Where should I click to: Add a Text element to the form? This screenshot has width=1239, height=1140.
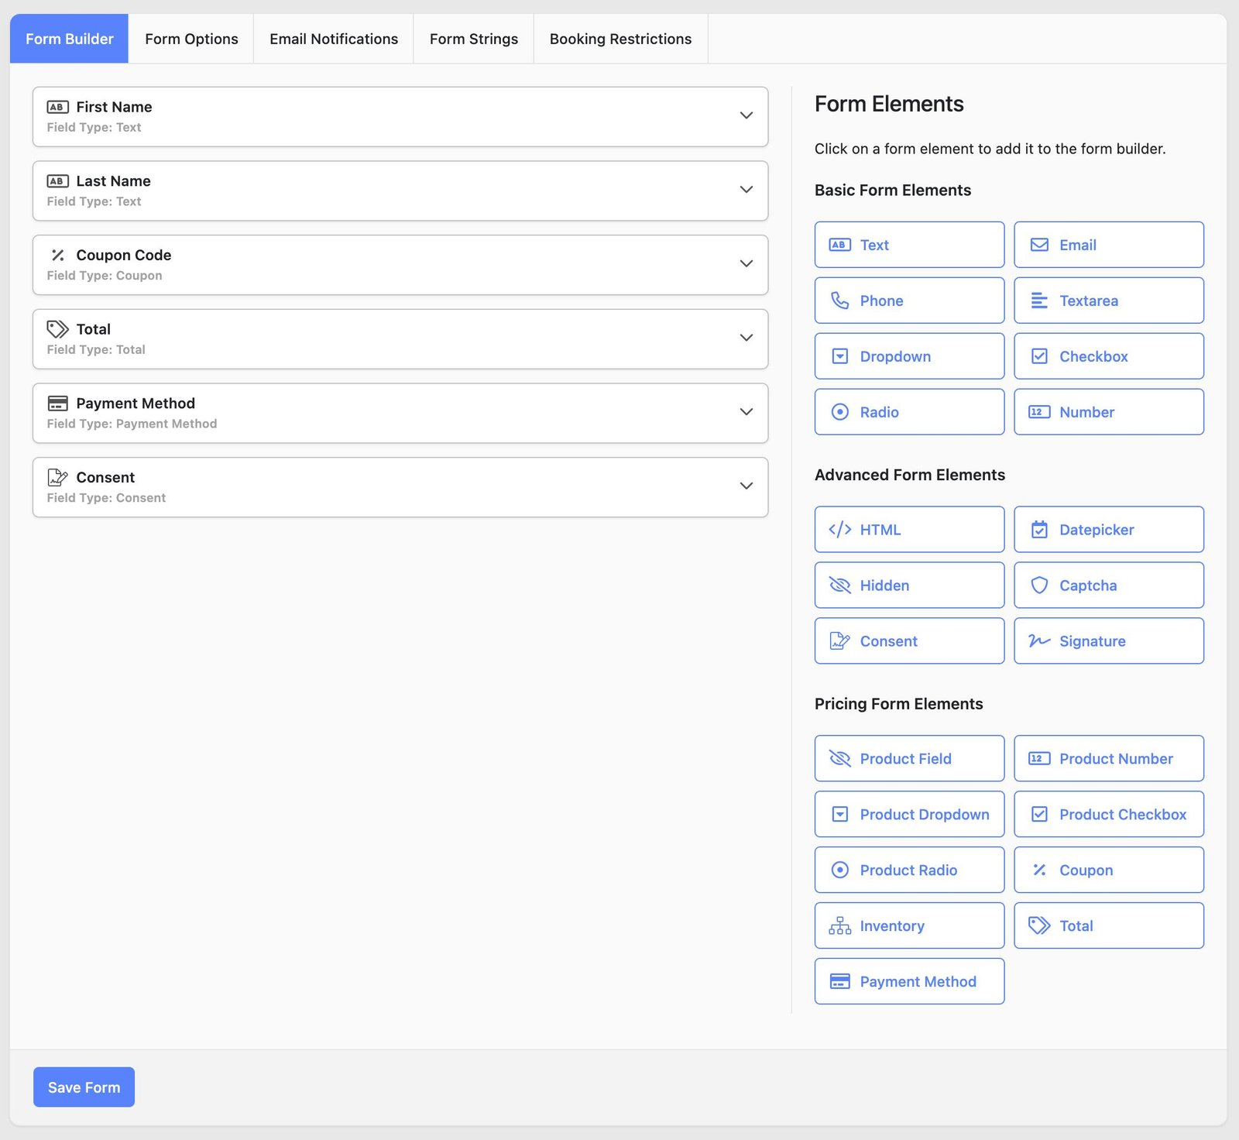pos(909,245)
